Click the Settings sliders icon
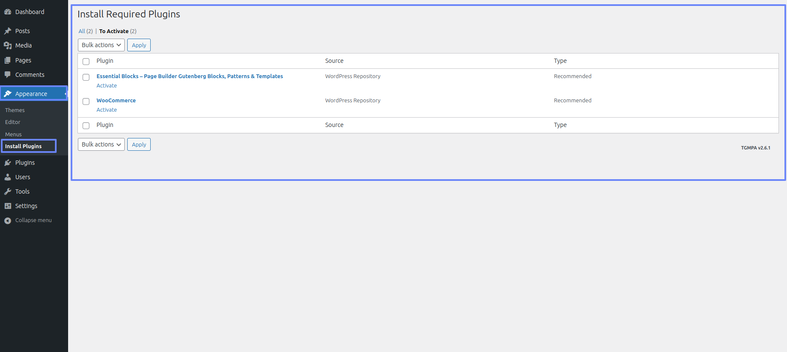This screenshot has width=787, height=352. (x=8, y=206)
